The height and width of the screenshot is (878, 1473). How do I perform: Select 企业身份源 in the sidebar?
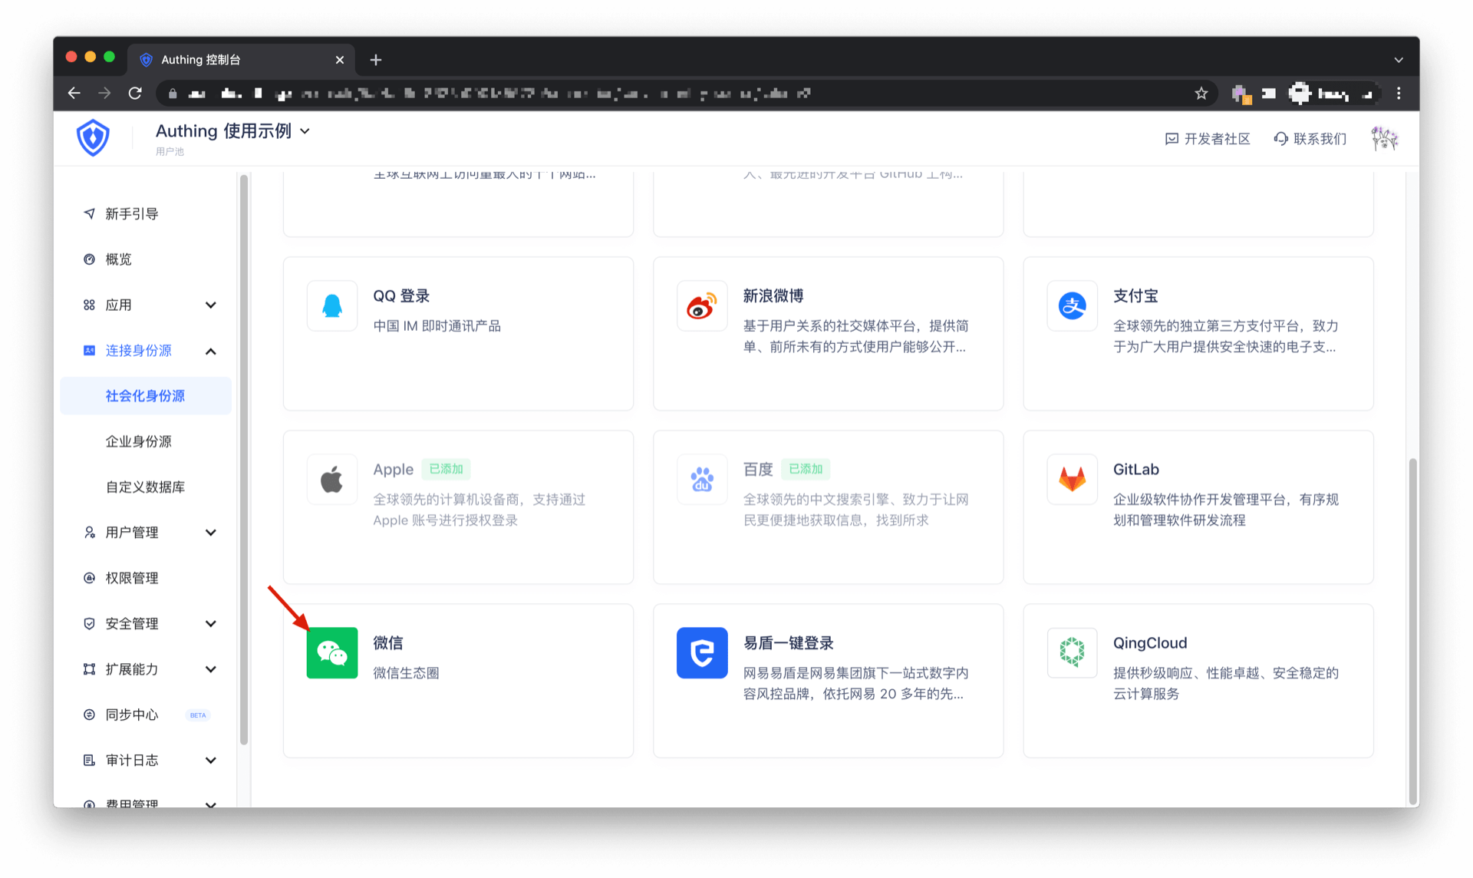click(139, 441)
